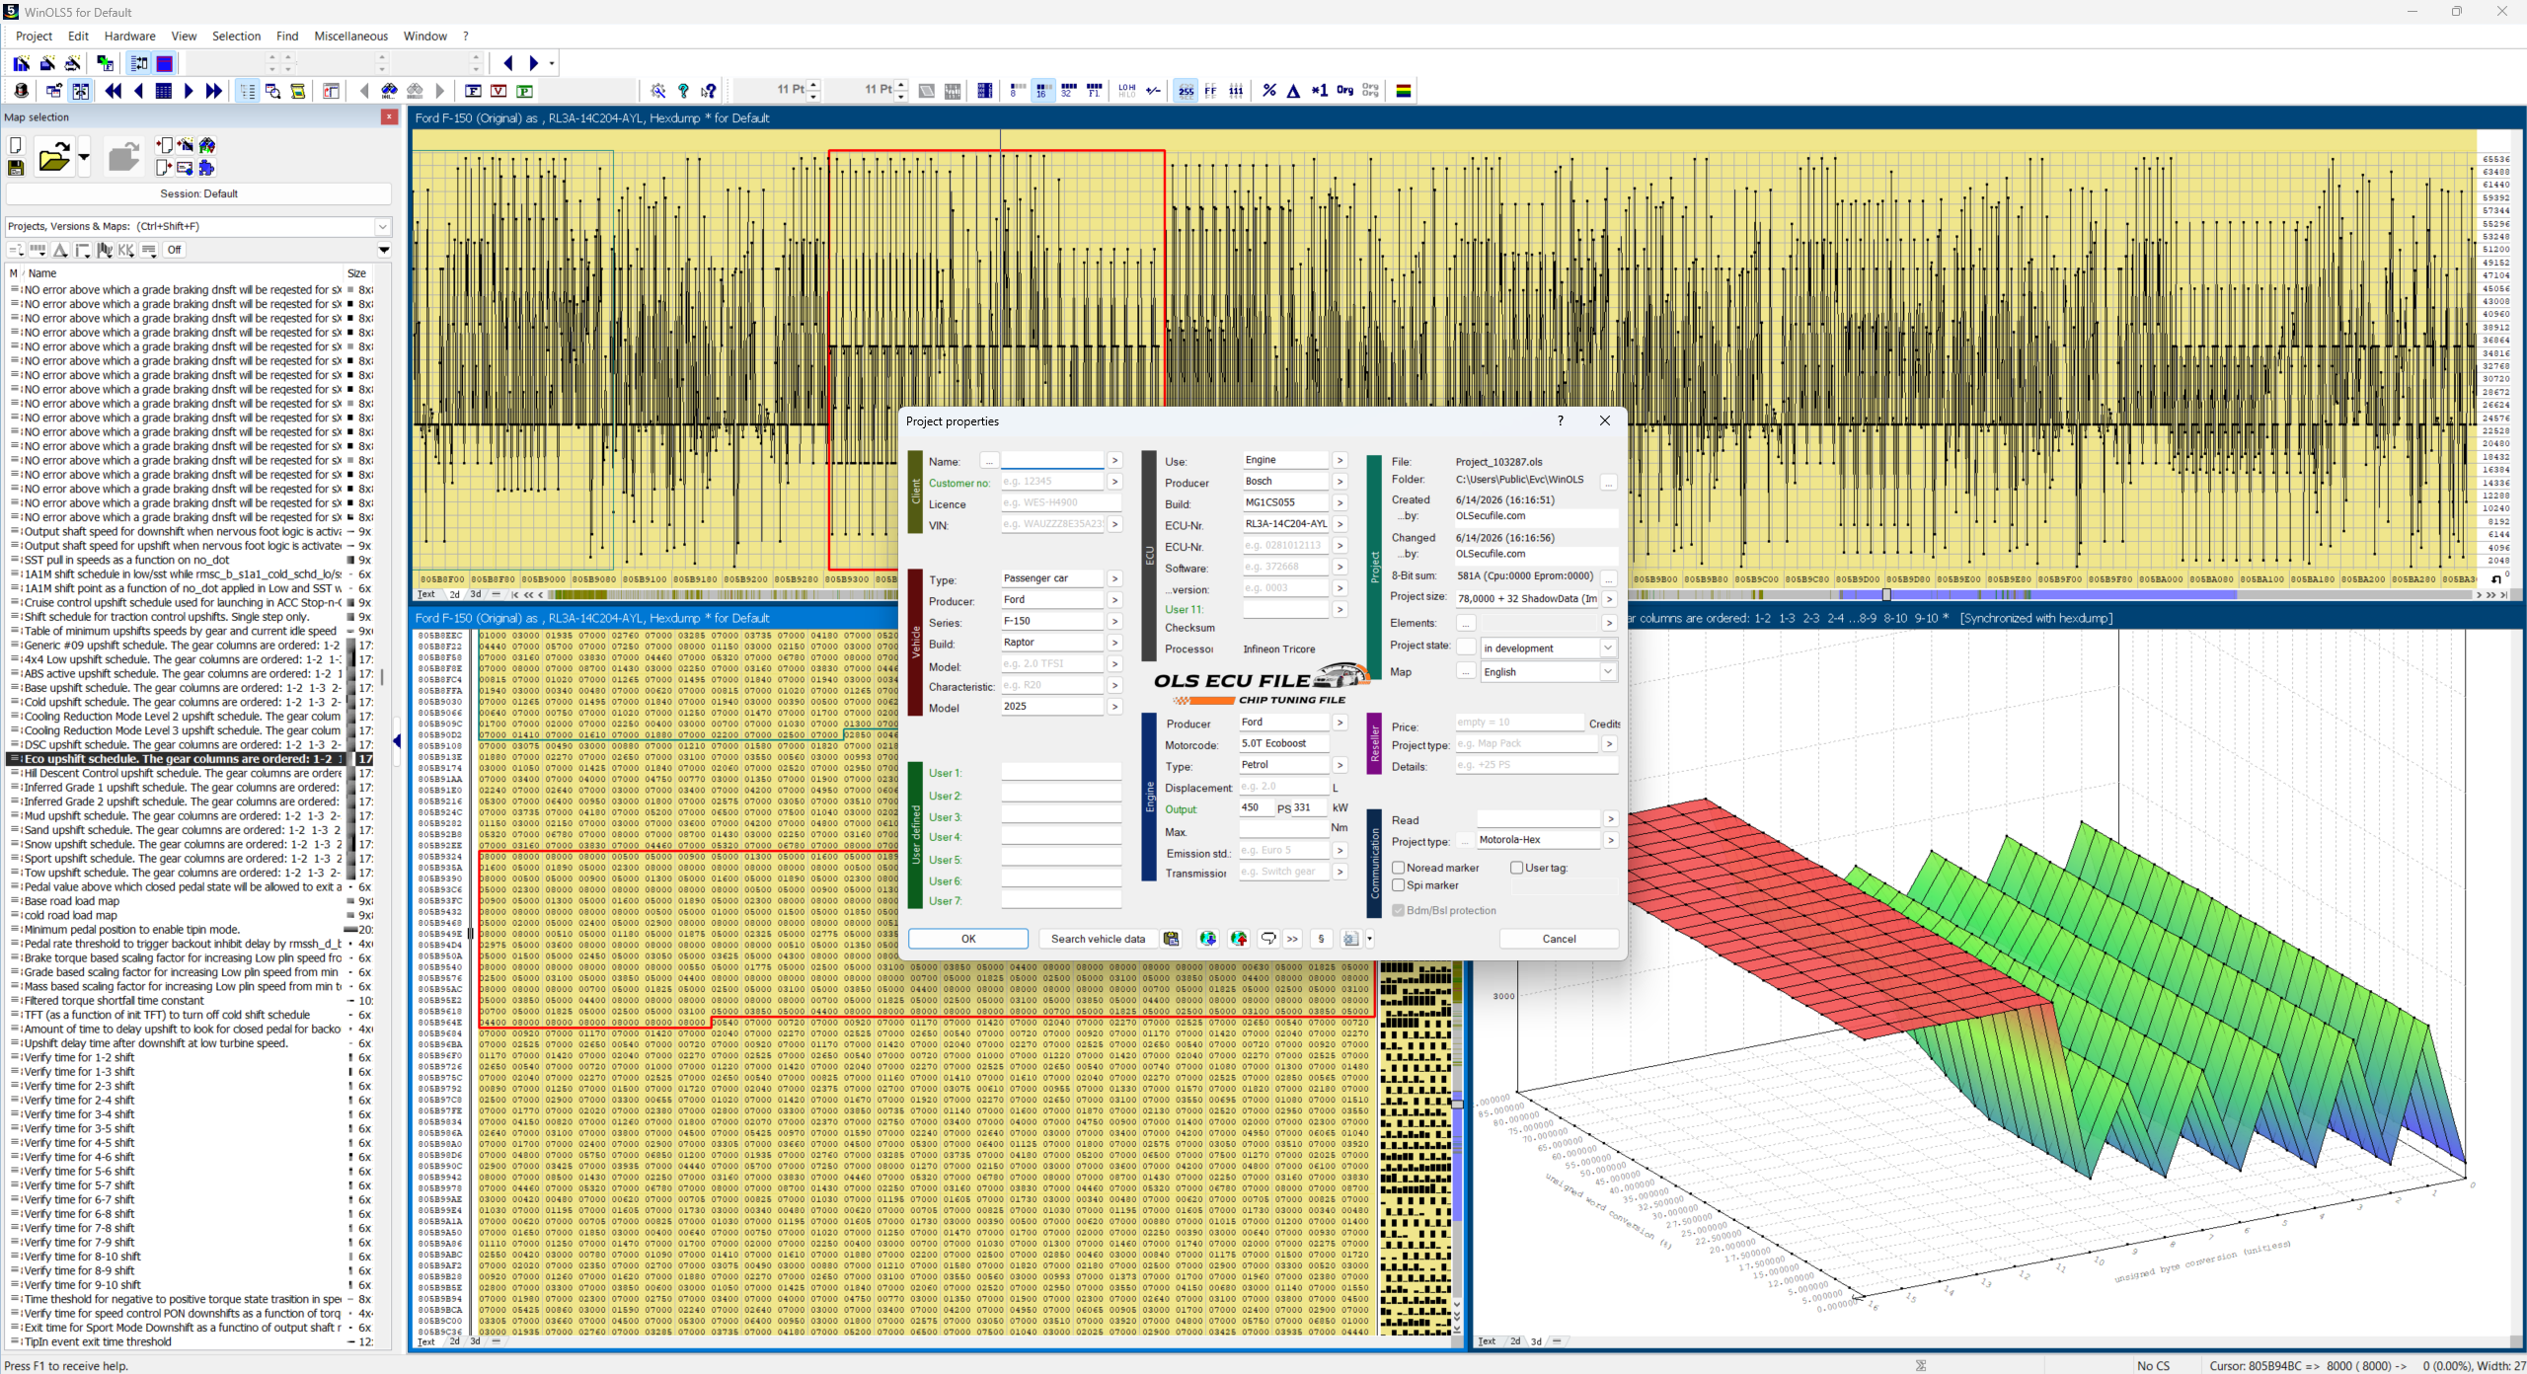Click the client Name input field
Viewport: 2527px width, 1374px height.
[1052, 461]
